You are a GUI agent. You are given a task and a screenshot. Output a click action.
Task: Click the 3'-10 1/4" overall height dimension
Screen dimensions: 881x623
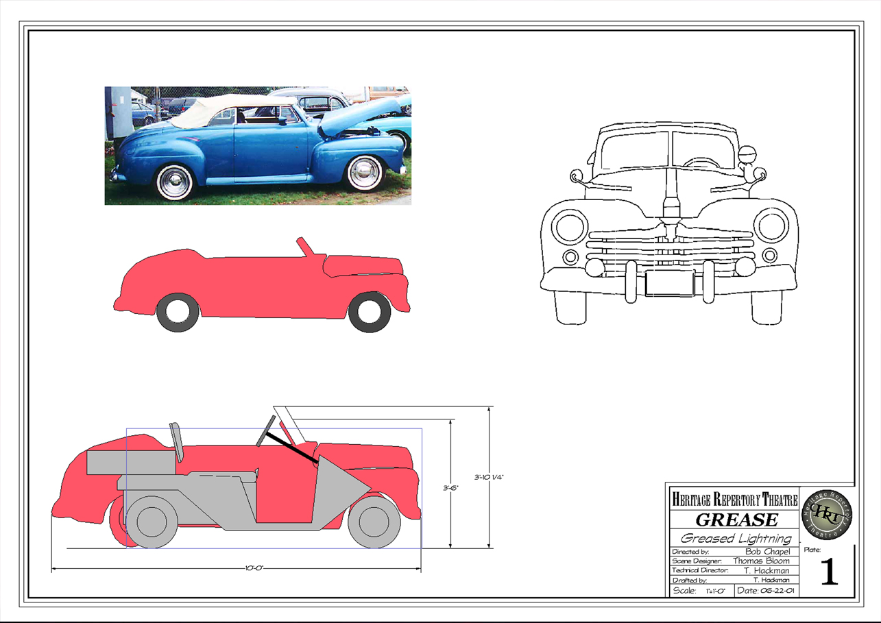point(488,477)
